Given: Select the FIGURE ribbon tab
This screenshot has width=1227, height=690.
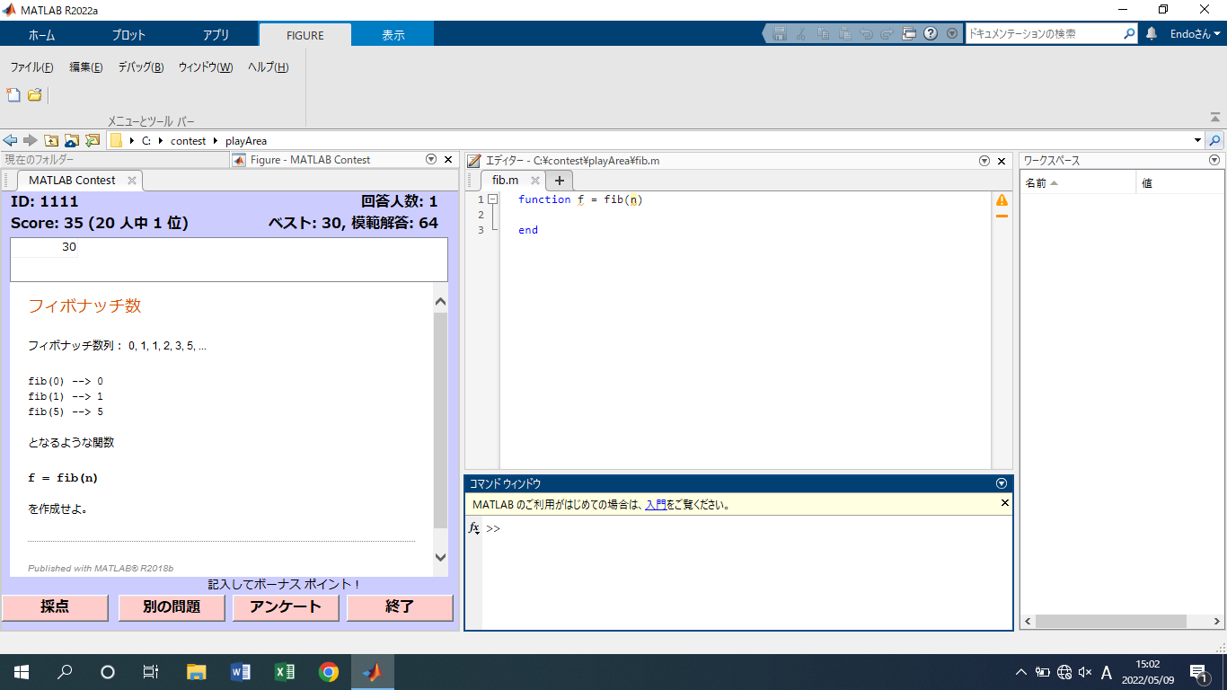Looking at the screenshot, I should point(305,35).
